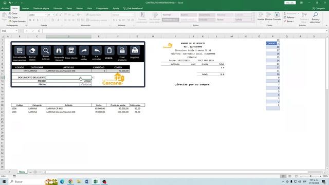Open the Entradas de mercancías cart icon
Image resolution: width=329 pixels, height=185 pixels.
tap(20, 50)
